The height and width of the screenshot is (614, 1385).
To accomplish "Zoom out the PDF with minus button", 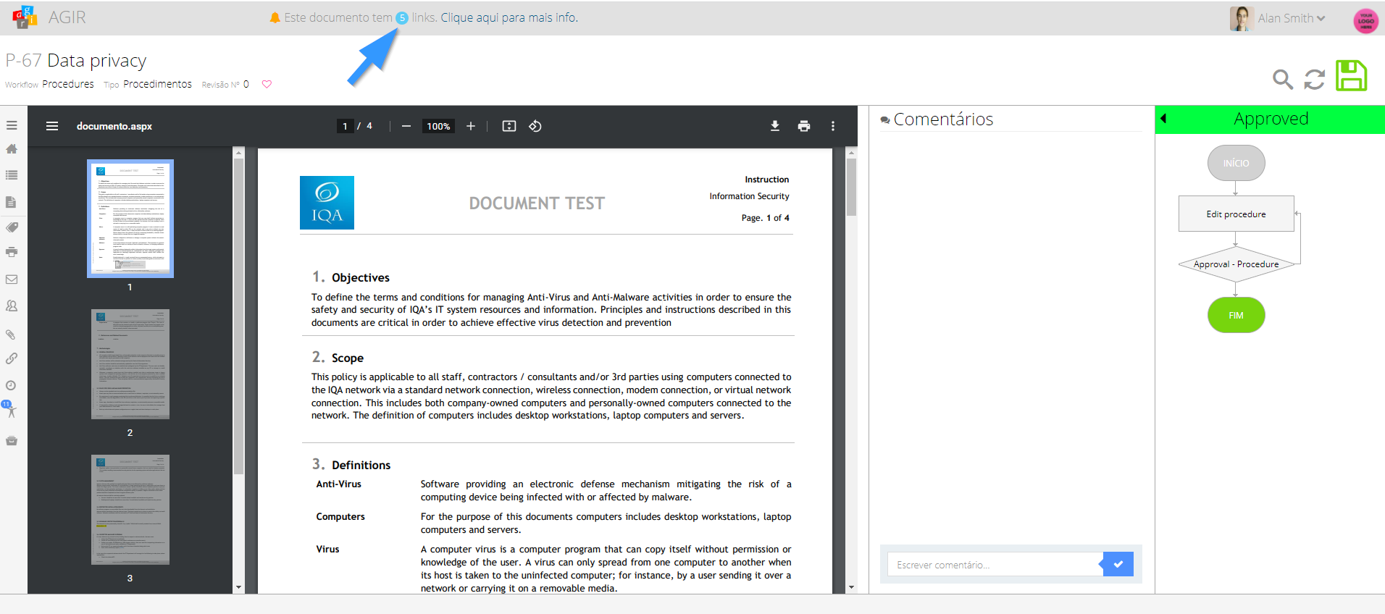I will [x=406, y=126].
